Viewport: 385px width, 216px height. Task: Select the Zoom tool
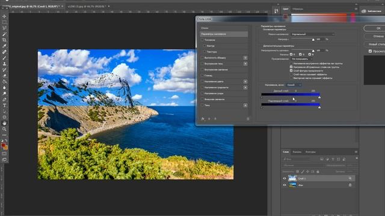[4, 129]
